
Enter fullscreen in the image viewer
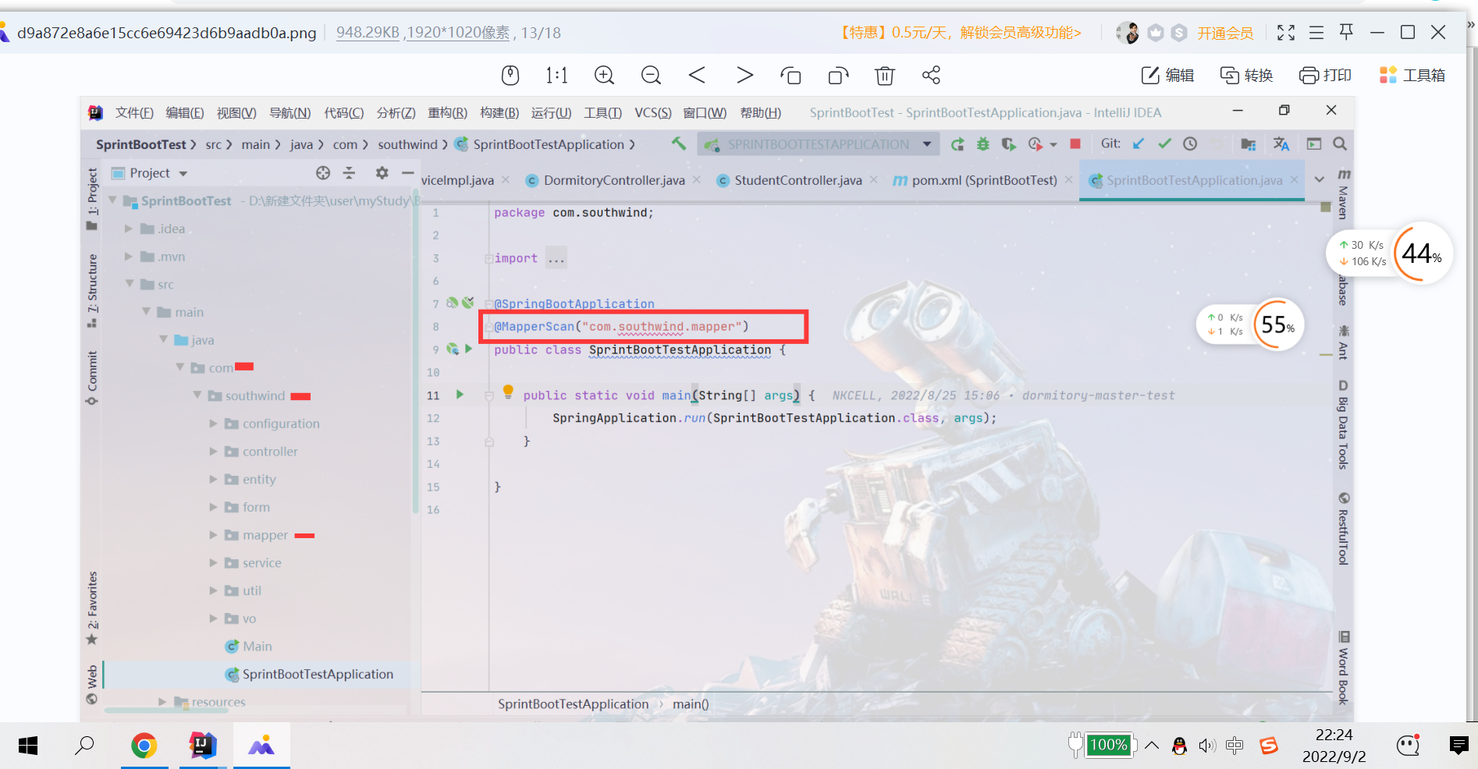[x=1286, y=32]
